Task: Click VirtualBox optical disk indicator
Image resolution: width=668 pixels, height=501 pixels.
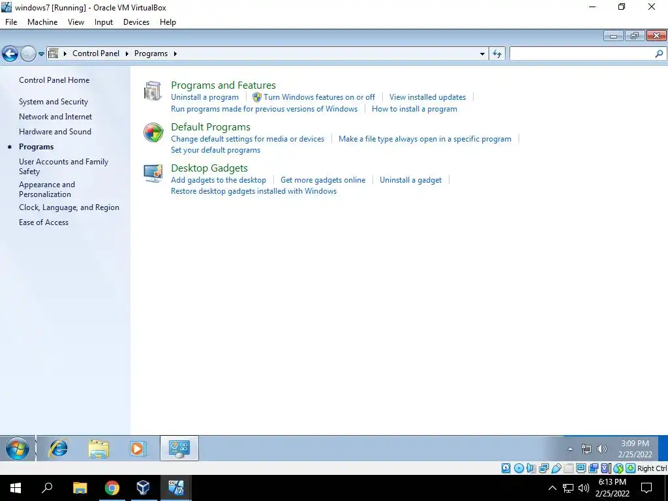Action: 519,468
